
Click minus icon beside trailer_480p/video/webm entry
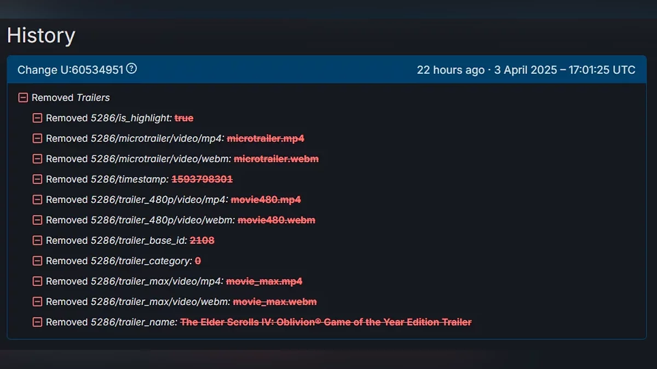[x=37, y=220]
